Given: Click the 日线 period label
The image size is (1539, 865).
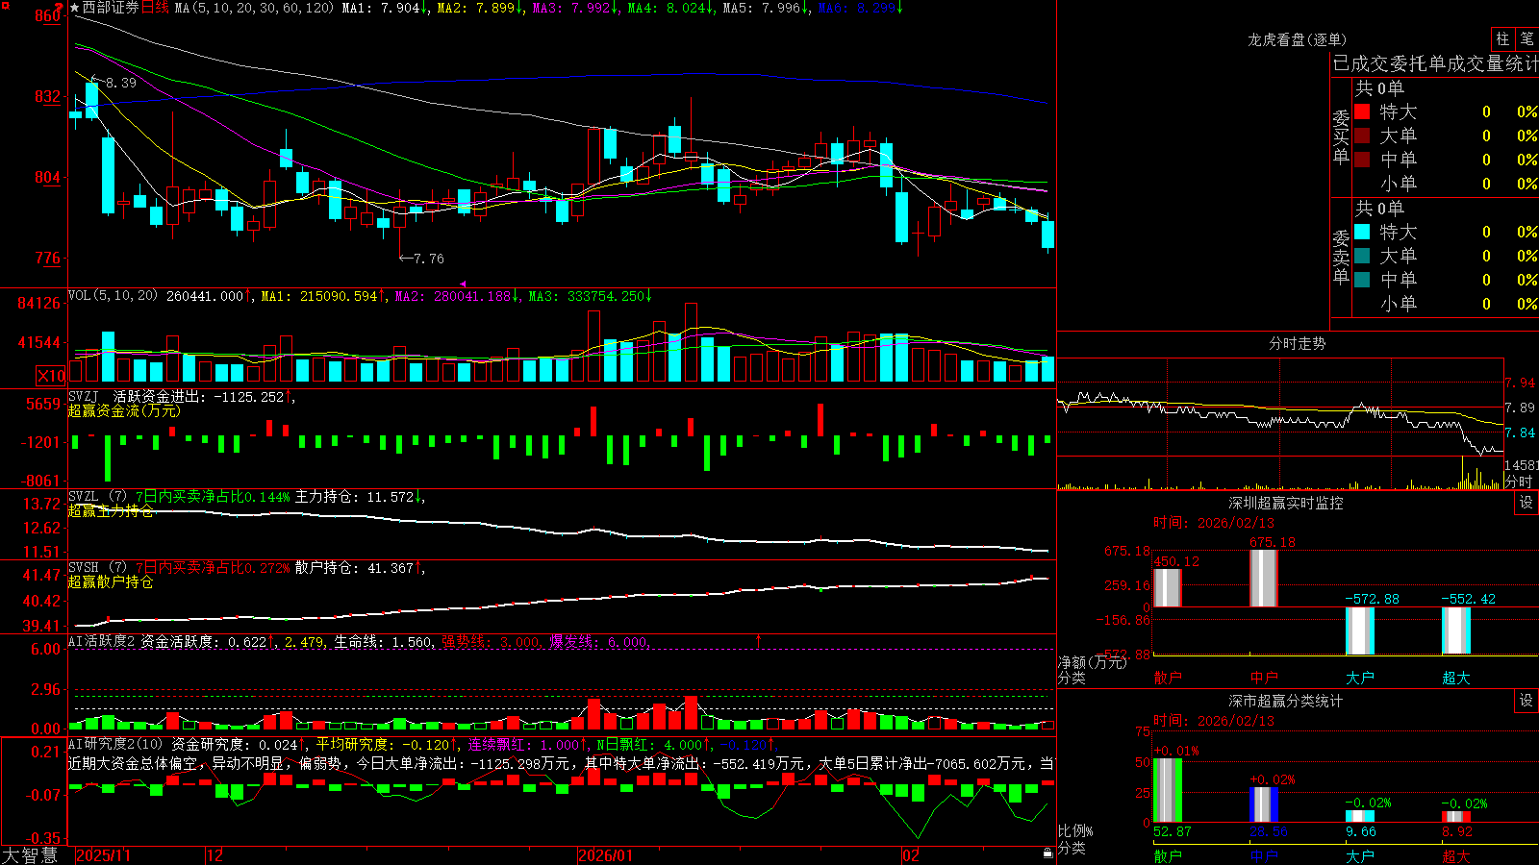Looking at the screenshot, I should point(155,8).
